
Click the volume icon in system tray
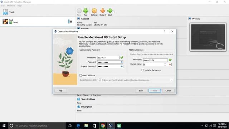210,126
